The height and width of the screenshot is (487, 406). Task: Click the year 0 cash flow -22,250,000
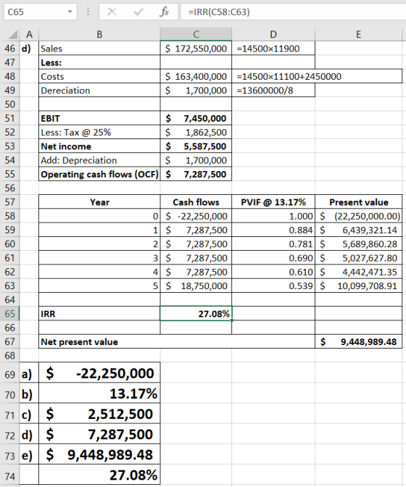(196, 216)
